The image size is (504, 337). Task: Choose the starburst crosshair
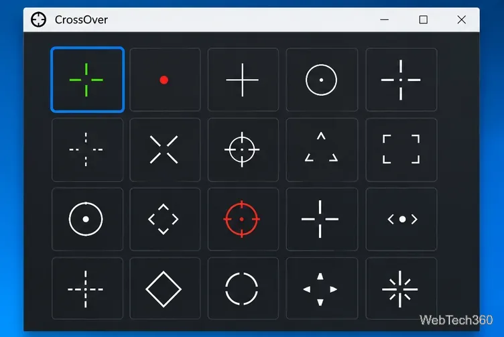click(401, 289)
